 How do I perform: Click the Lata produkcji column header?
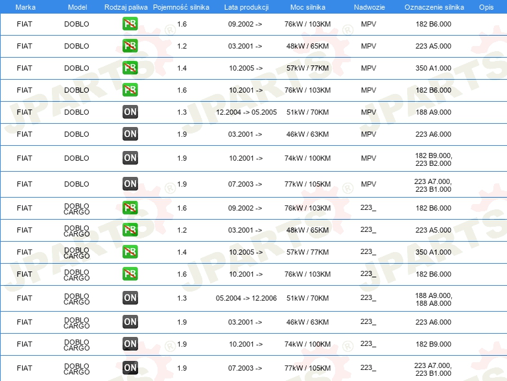point(246,7)
